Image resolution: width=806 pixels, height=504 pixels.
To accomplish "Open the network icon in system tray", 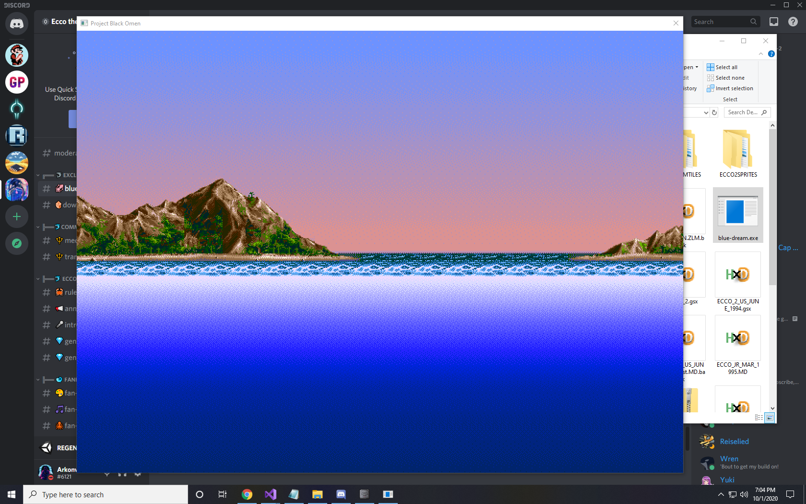I will pyautogui.click(x=733, y=494).
